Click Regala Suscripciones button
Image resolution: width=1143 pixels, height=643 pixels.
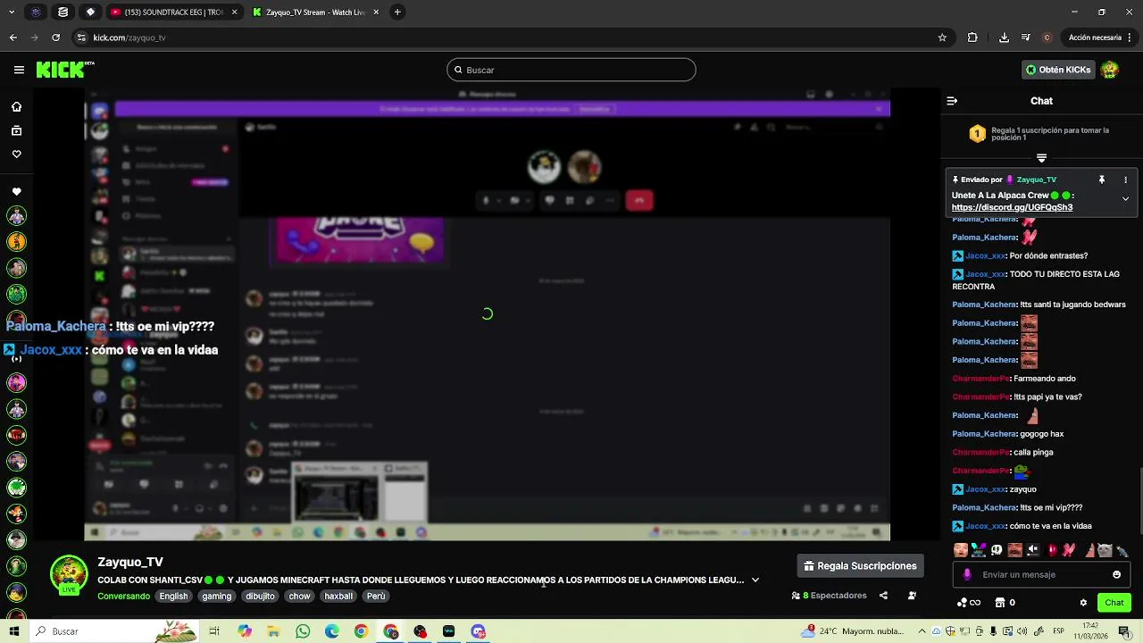(x=860, y=565)
